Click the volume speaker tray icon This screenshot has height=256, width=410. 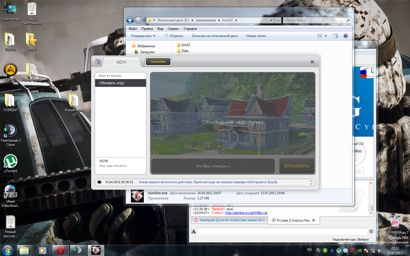pyautogui.click(x=380, y=251)
